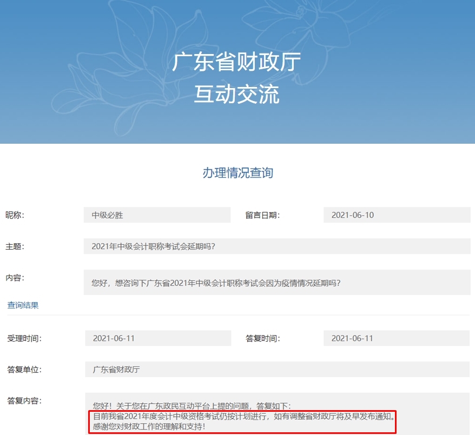The height and width of the screenshot is (435, 475).
Task: Click the 留言日期 field showing 2021-06-10
Action: click(397, 215)
